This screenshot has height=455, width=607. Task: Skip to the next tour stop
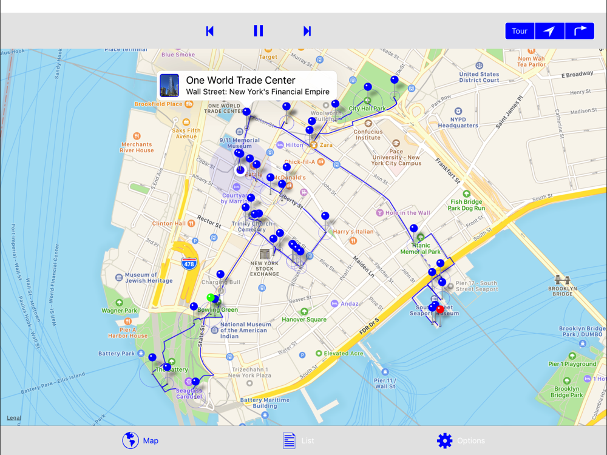click(307, 31)
